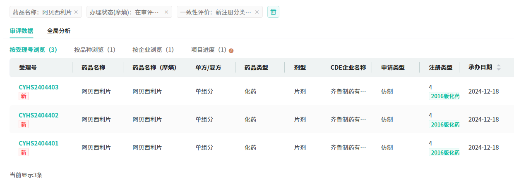Remove the 办理状态(摩熵) filter tag

pyautogui.click(x=166, y=12)
